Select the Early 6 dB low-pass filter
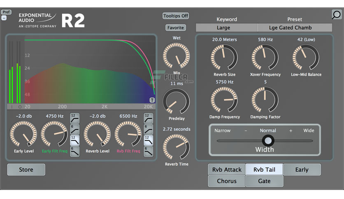The height and width of the screenshot is (199, 344). [x=74, y=151]
